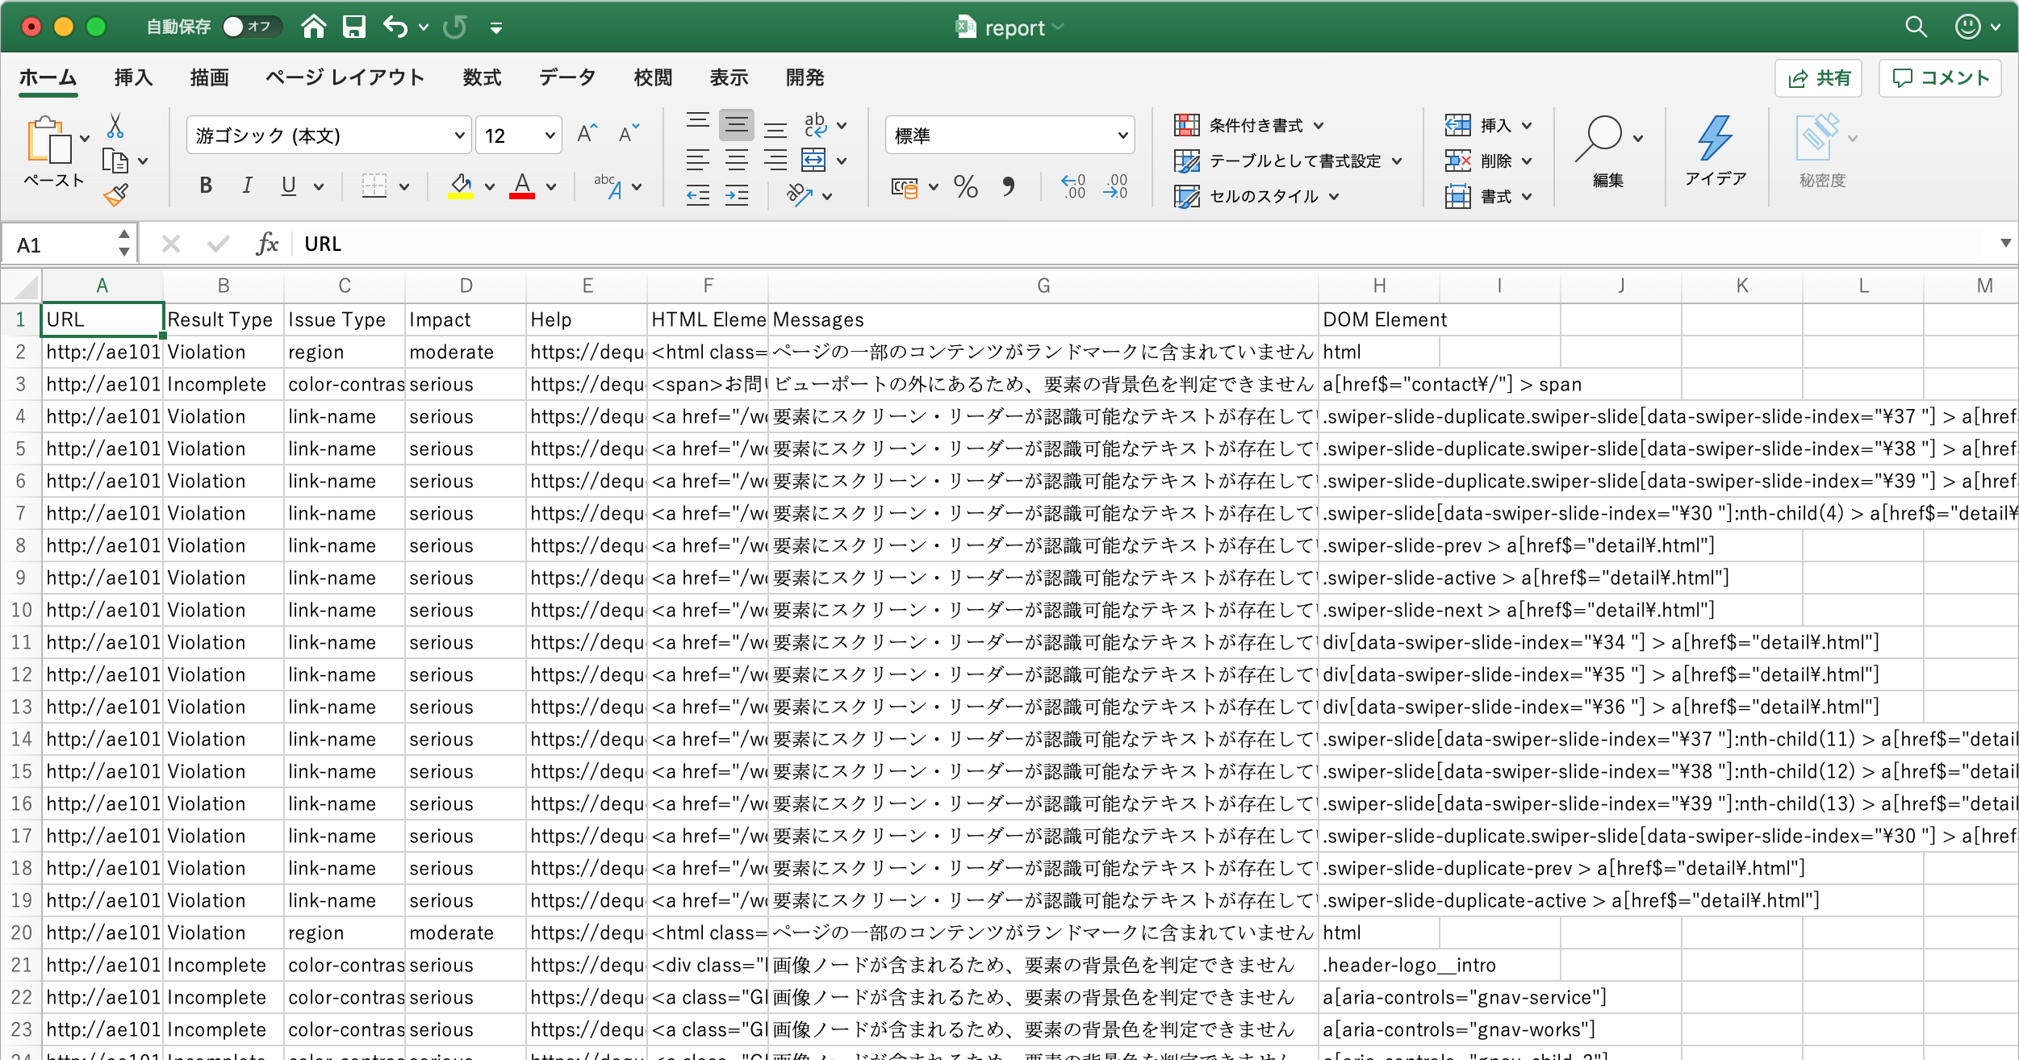Open the ページ レイアウト tab
The image size is (2019, 1060).
point(345,77)
